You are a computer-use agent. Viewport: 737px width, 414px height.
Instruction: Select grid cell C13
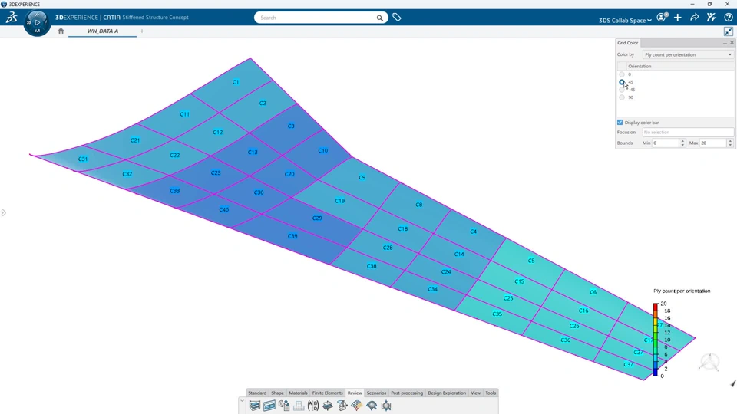[253, 152]
